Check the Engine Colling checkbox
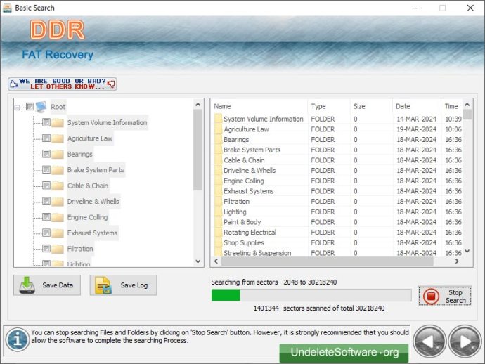The image size is (485, 364). pyautogui.click(x=46, y=217)
